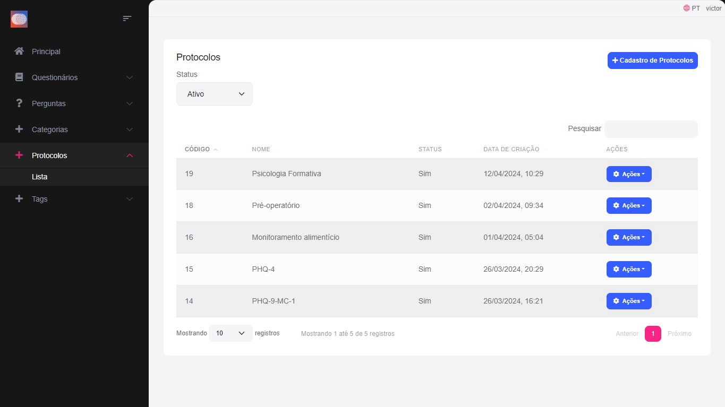Click the question mark icon for Perguntas
The image size is (725, 407).
pyautogui.click(x=19, y=103)
